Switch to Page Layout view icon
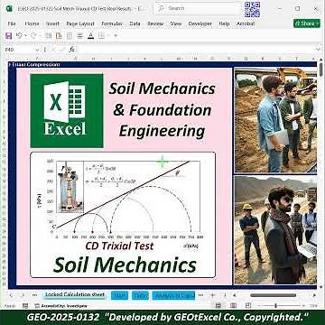The image size is (325, 325). (233, 305)
